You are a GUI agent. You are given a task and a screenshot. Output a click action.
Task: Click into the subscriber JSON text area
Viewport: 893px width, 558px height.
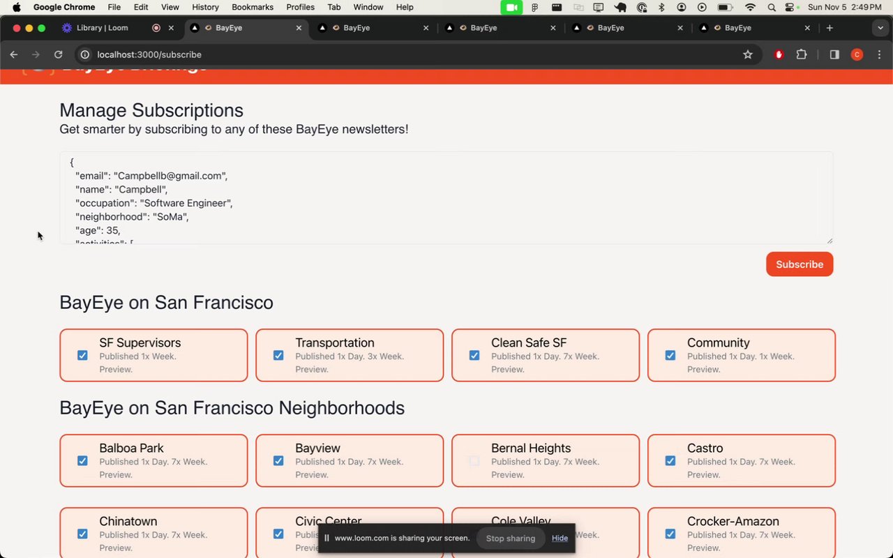point(446,198)
